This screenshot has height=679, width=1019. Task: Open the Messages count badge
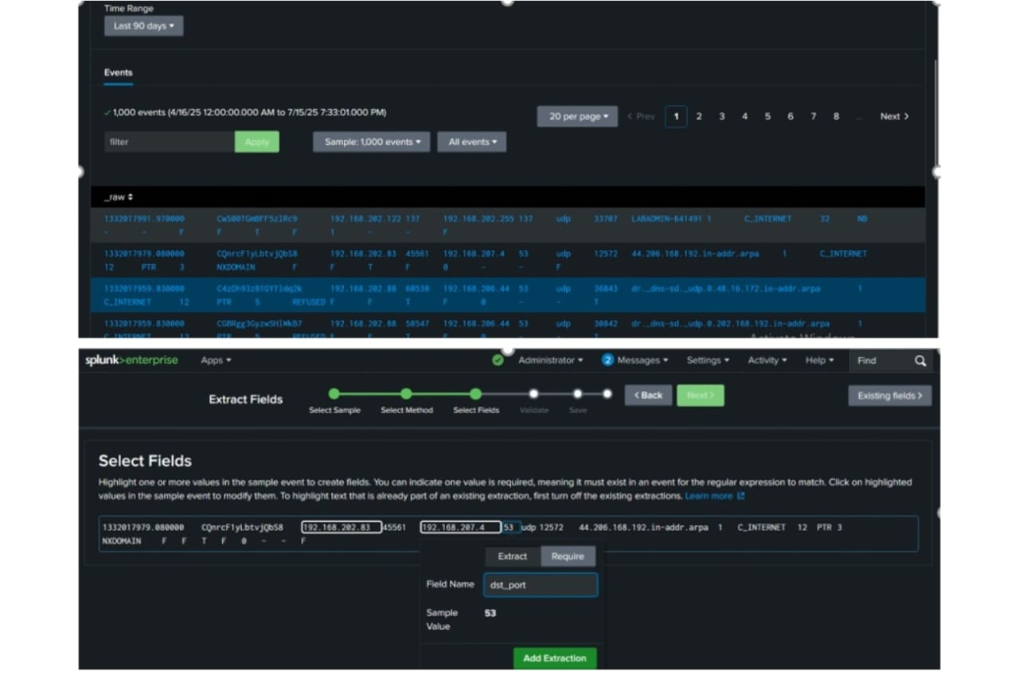tap(607, 361)
